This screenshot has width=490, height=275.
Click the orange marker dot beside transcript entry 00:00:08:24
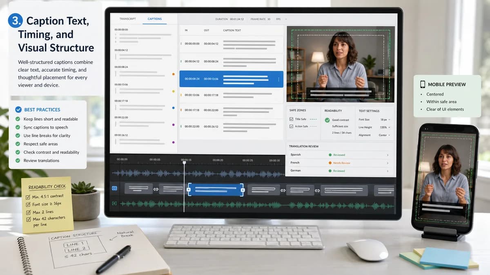click(x=174, y=75)
